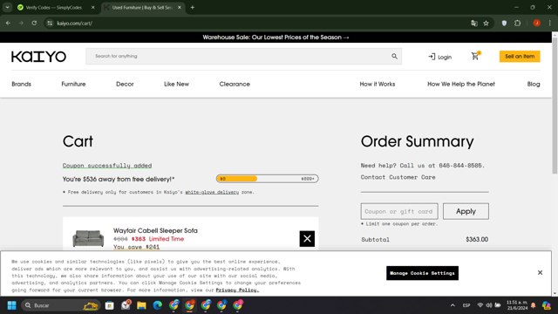Switch to Used Furniture Kaiyo tab
This screenshot has width=558, height=314.
[x=141, y=8]
